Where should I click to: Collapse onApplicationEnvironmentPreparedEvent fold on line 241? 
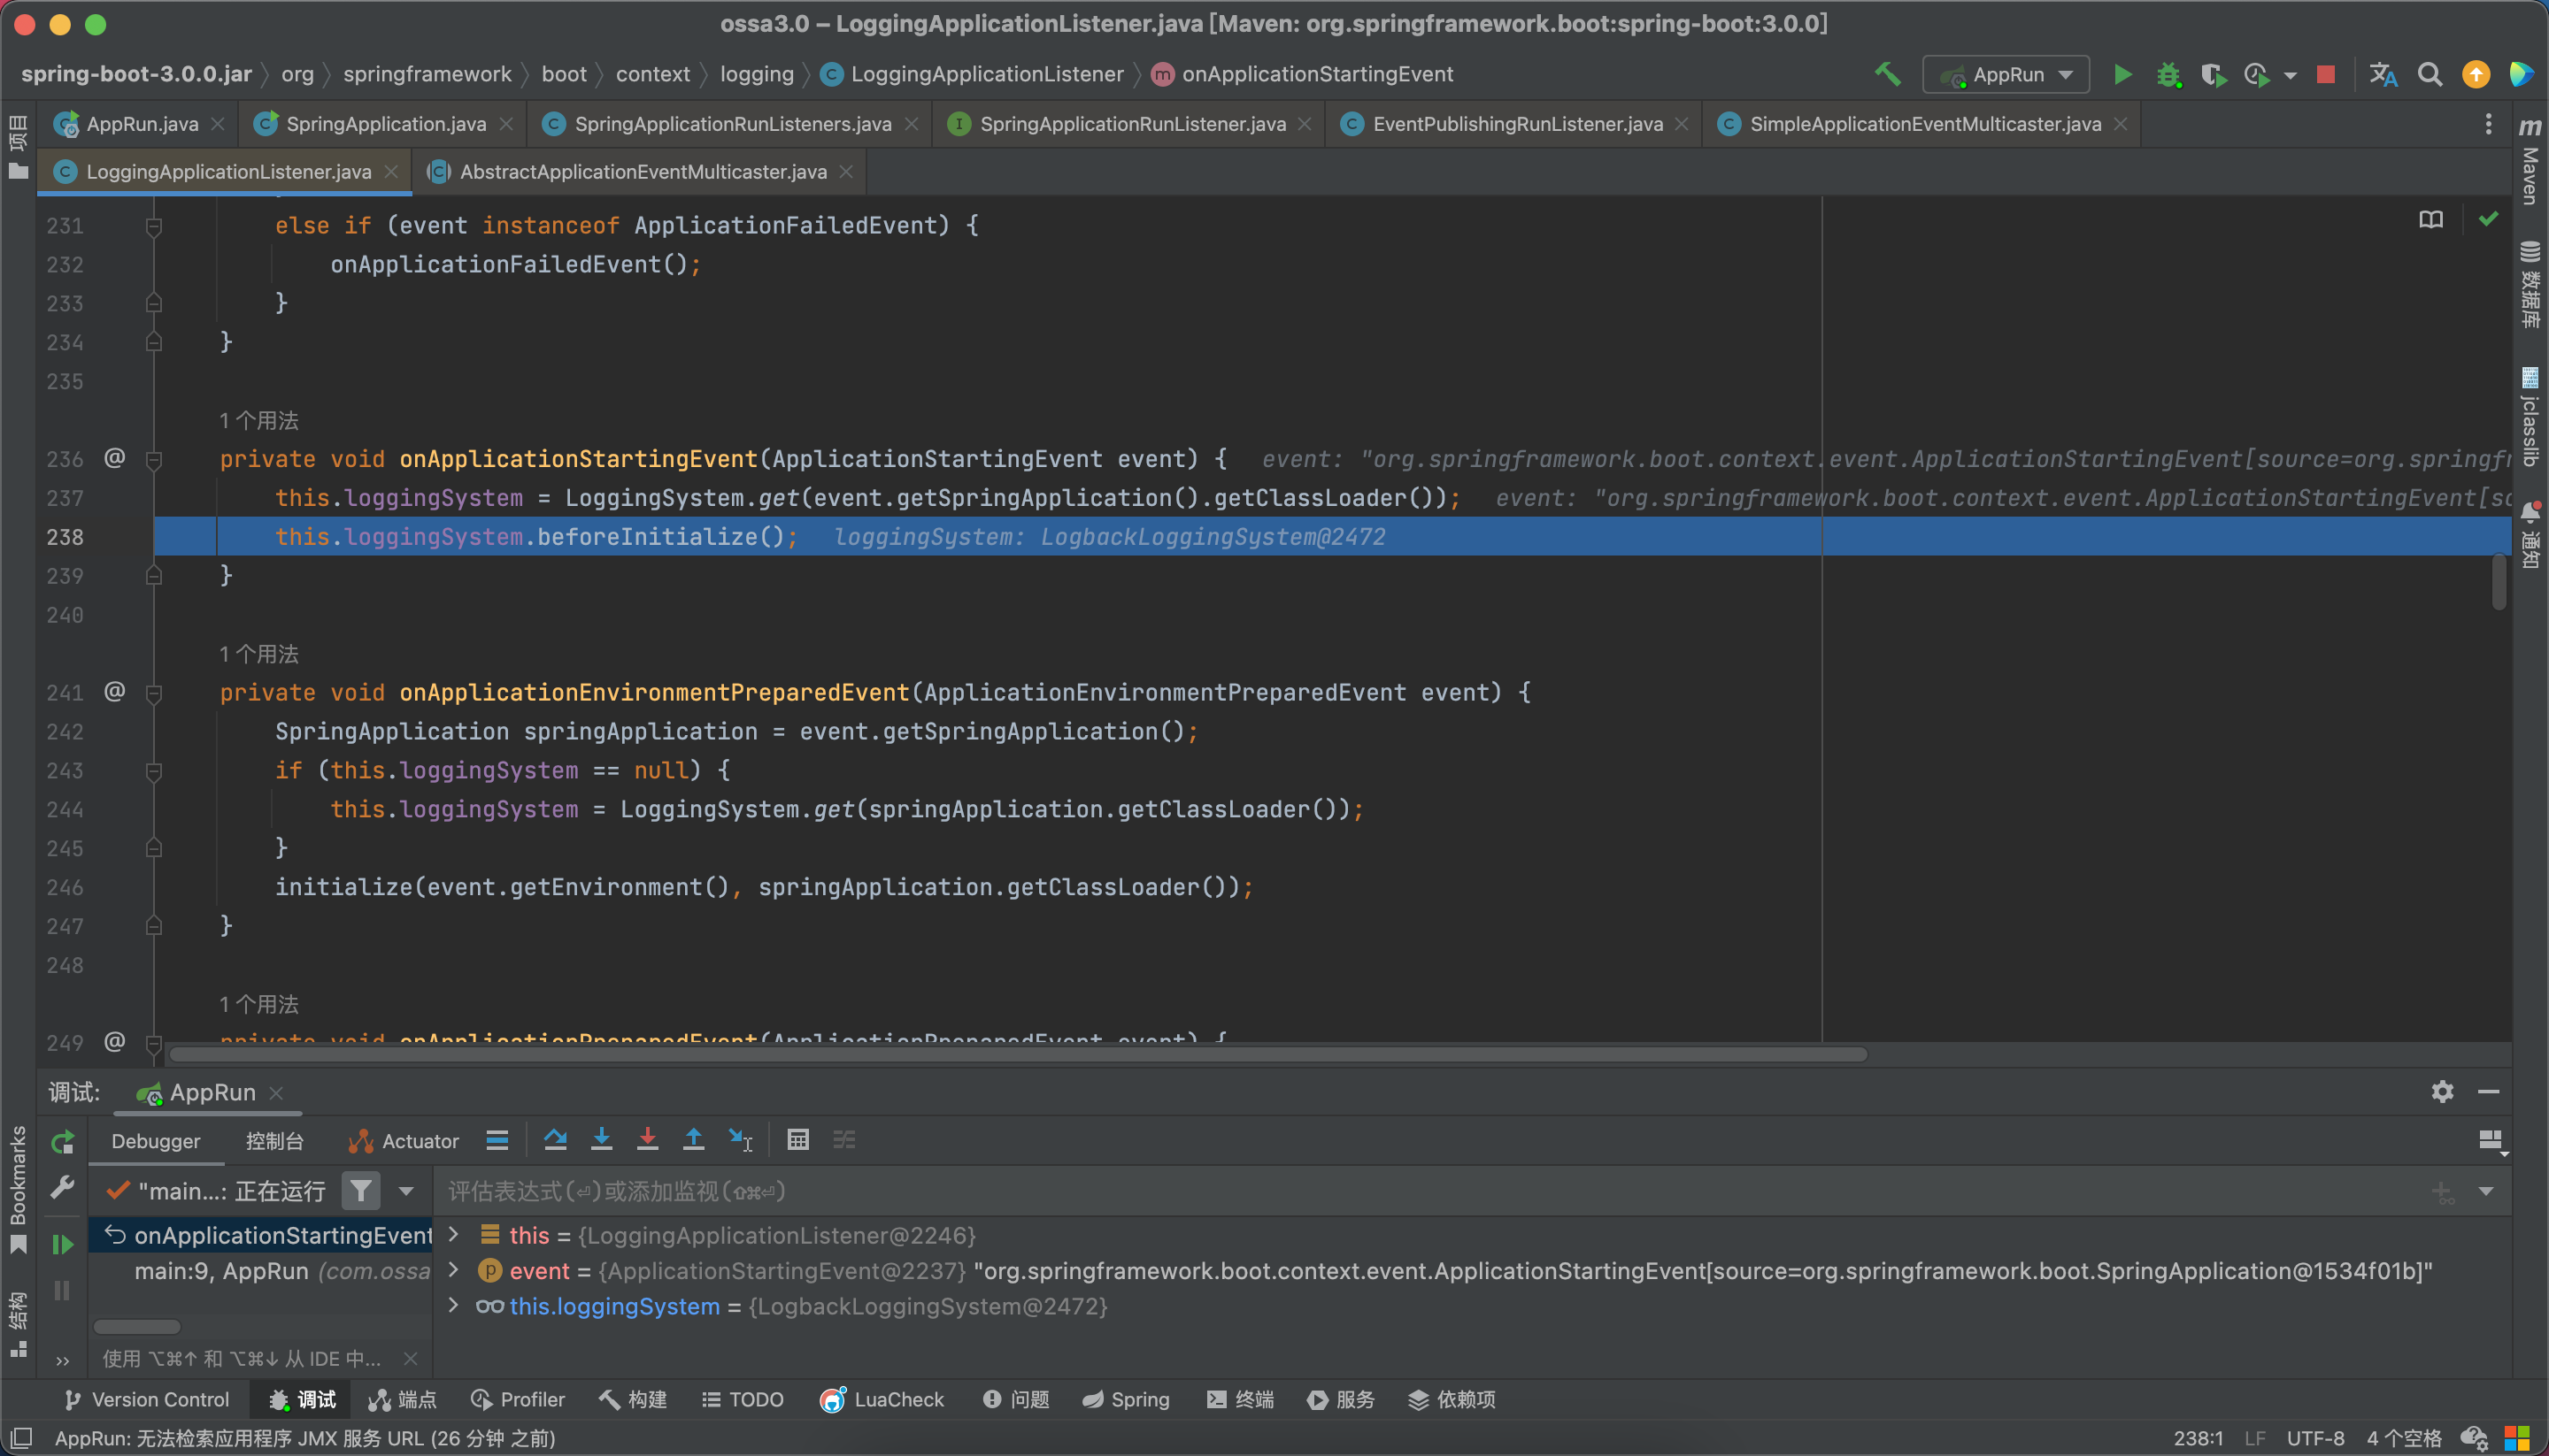(x=154, y=693)
